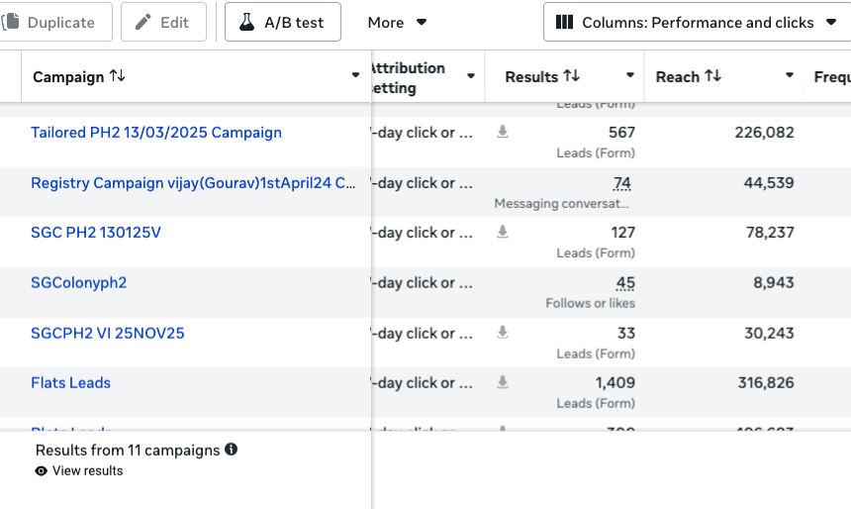Click download icon in SGC PH2 130125V row
Image resolution: width=851 pixels, height=509 pixels.
(x=503, y=232)
